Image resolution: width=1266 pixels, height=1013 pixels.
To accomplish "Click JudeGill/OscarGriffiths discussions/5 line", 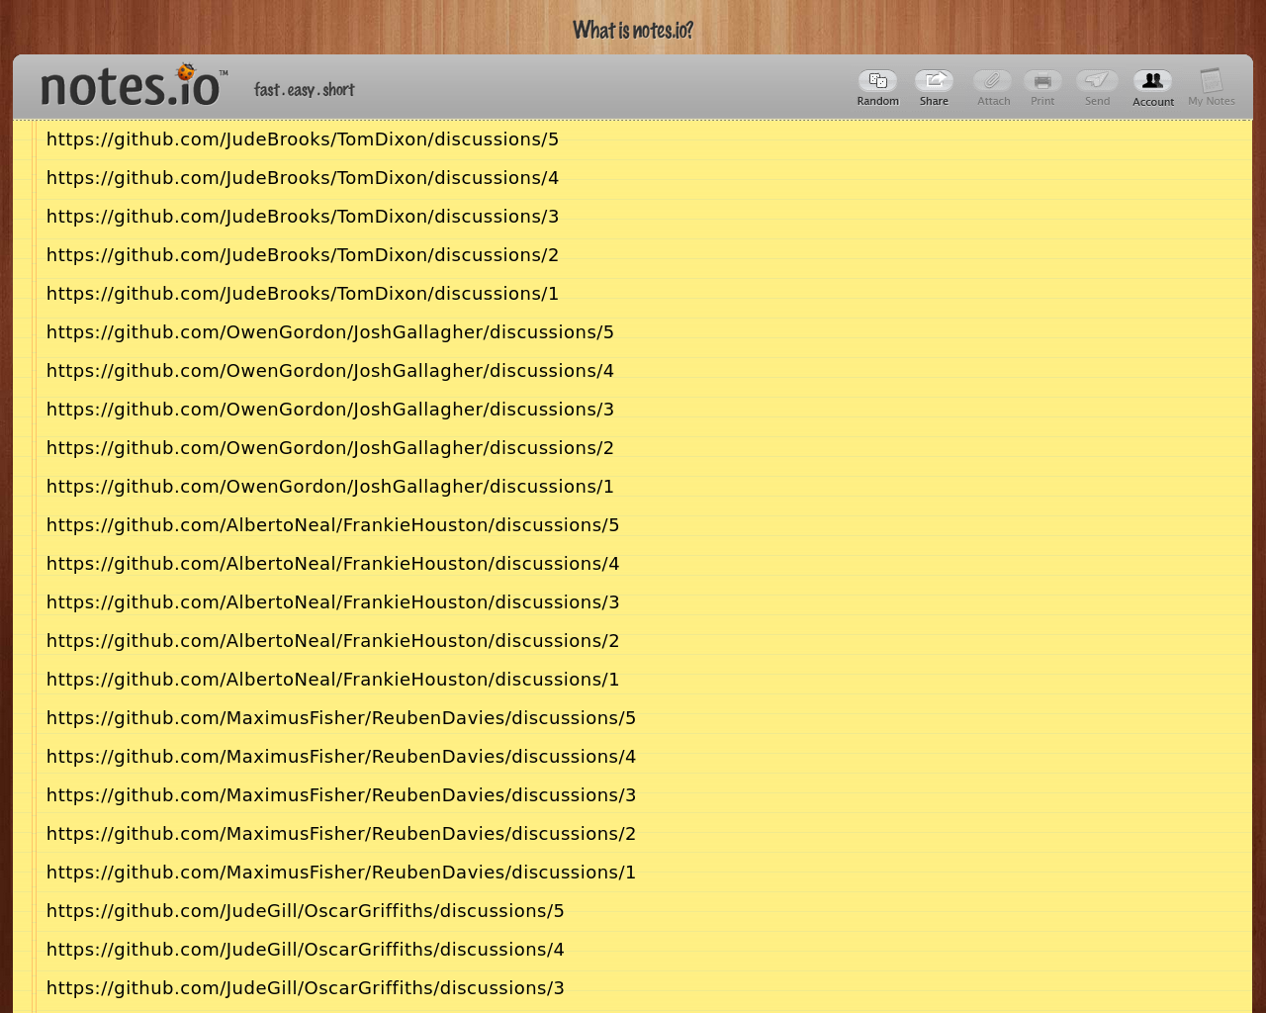I will pos(306,911).
